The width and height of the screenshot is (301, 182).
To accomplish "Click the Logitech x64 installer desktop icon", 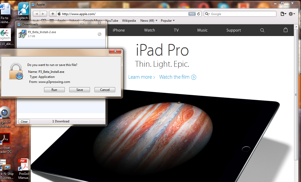I will click(5, 34).
